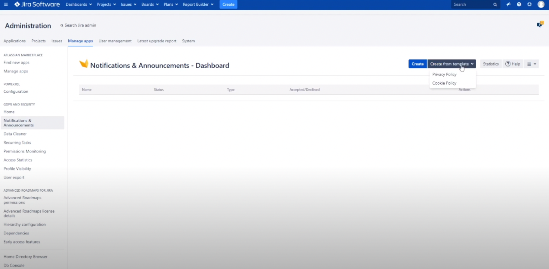Switch to the Applications tab
This screenshot has height=269, width=549.
14,41
